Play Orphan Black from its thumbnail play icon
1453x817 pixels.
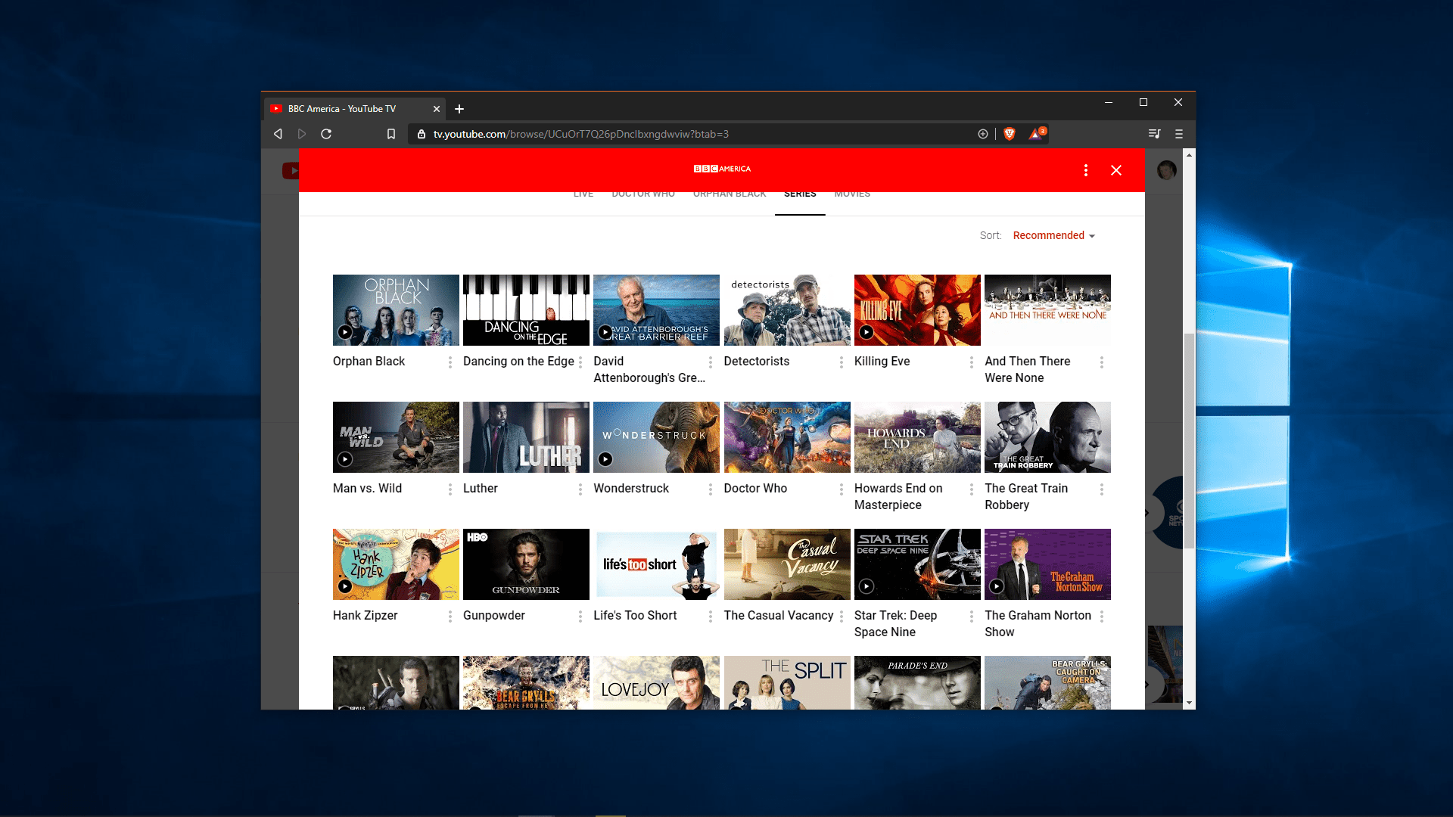tap(345, 332)
